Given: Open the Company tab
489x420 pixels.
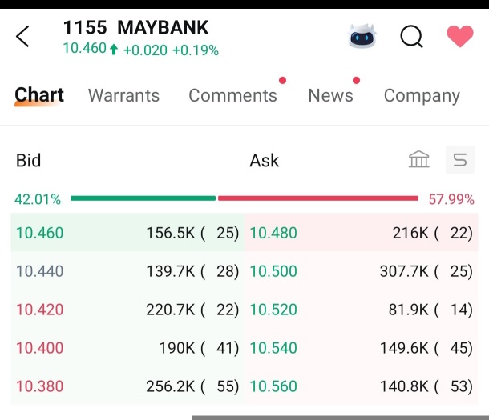Looking at the screenshot, I should coord(422,96).
